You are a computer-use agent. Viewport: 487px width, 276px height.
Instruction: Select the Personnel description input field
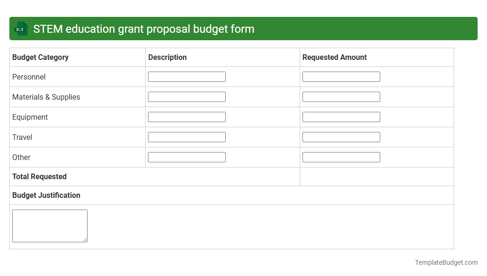[186, 76]
